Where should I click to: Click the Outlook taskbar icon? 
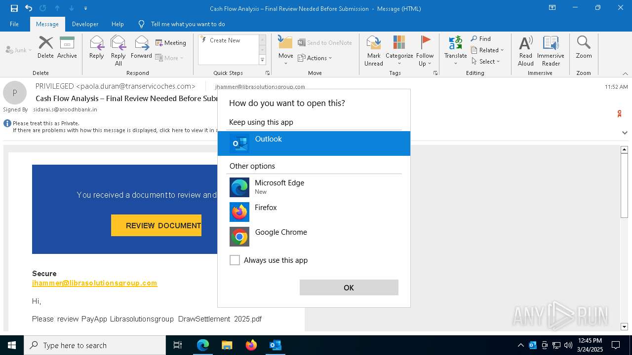pos(275,345)
